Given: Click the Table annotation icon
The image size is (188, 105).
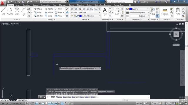Looking at the screenshot, I should pyautogui.click(x=110, y=16).
